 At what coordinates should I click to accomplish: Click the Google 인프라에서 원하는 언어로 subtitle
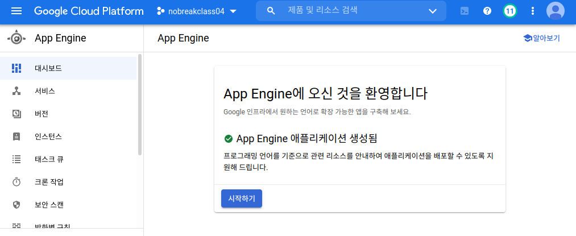[317, 112]
